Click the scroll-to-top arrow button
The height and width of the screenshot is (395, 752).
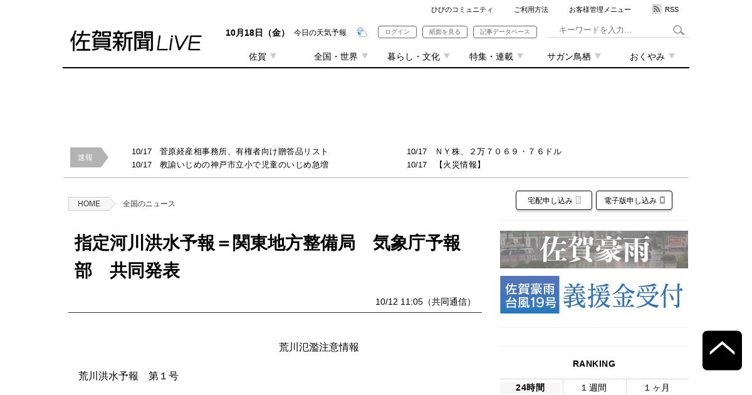click(722, 350)
